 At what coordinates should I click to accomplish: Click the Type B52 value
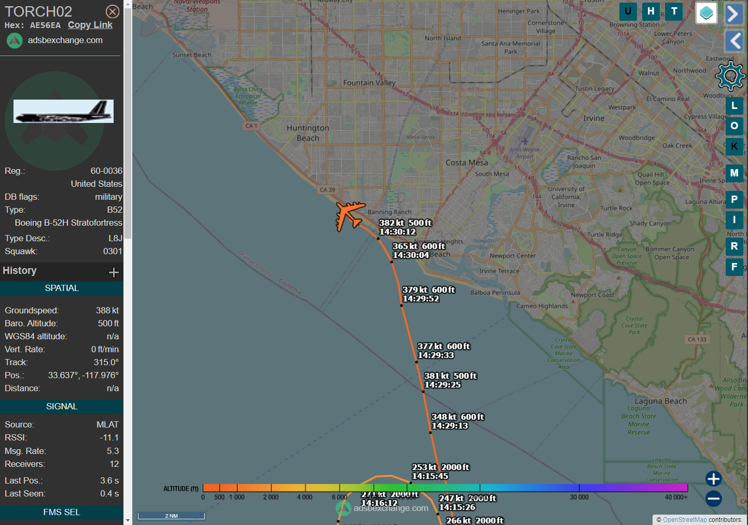click(115, 210)
